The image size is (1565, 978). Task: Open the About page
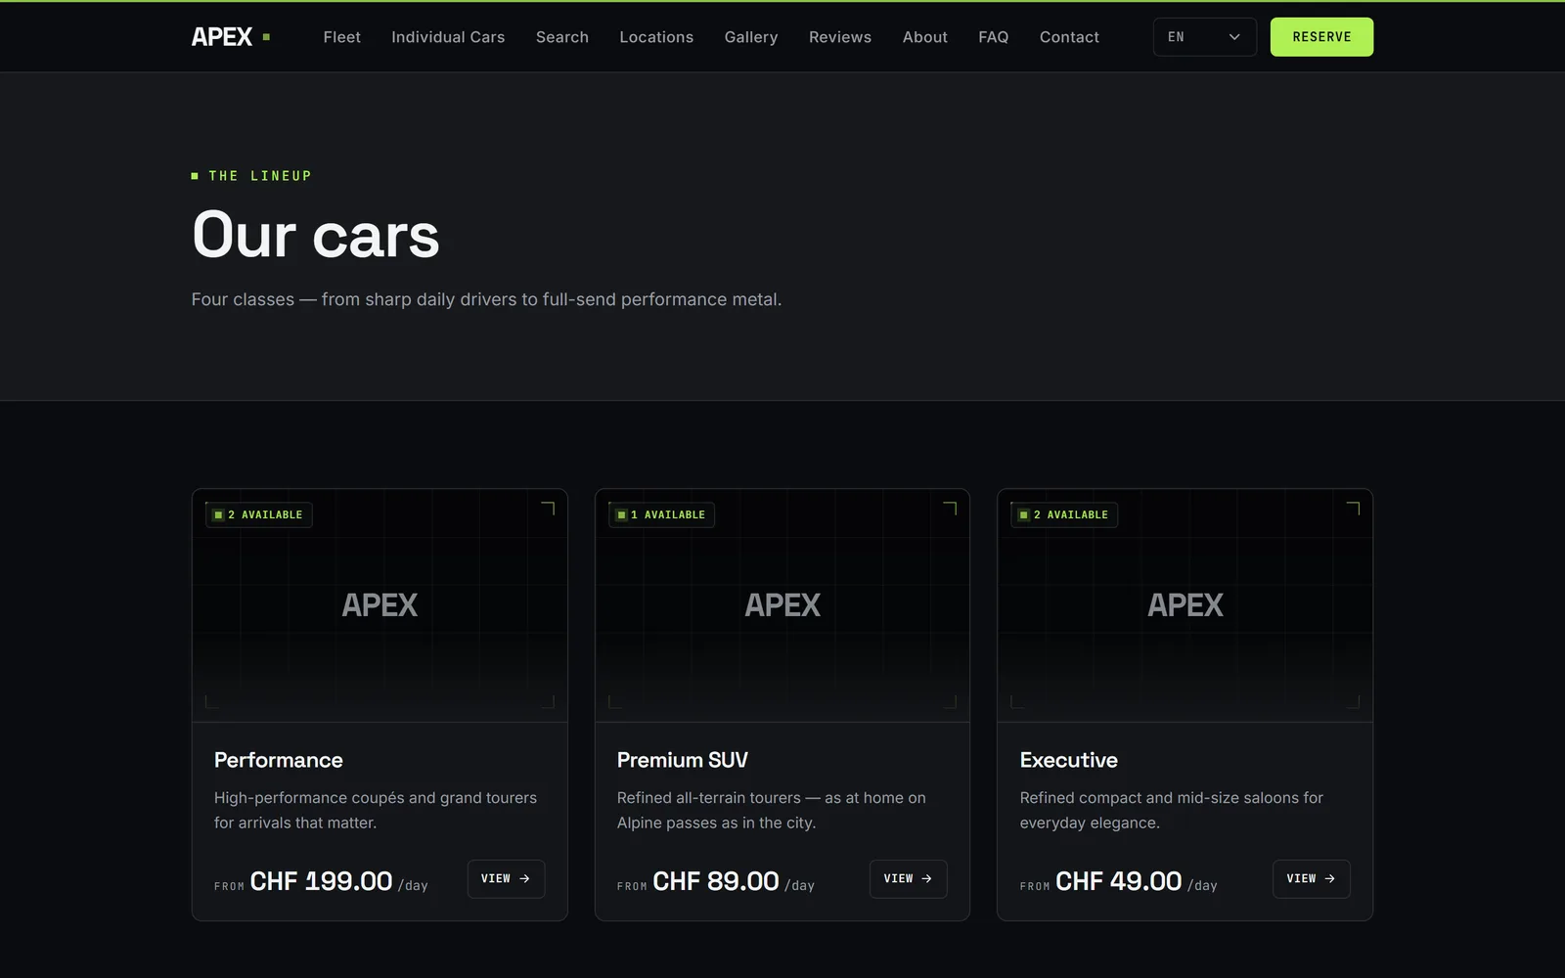(925, 37)
